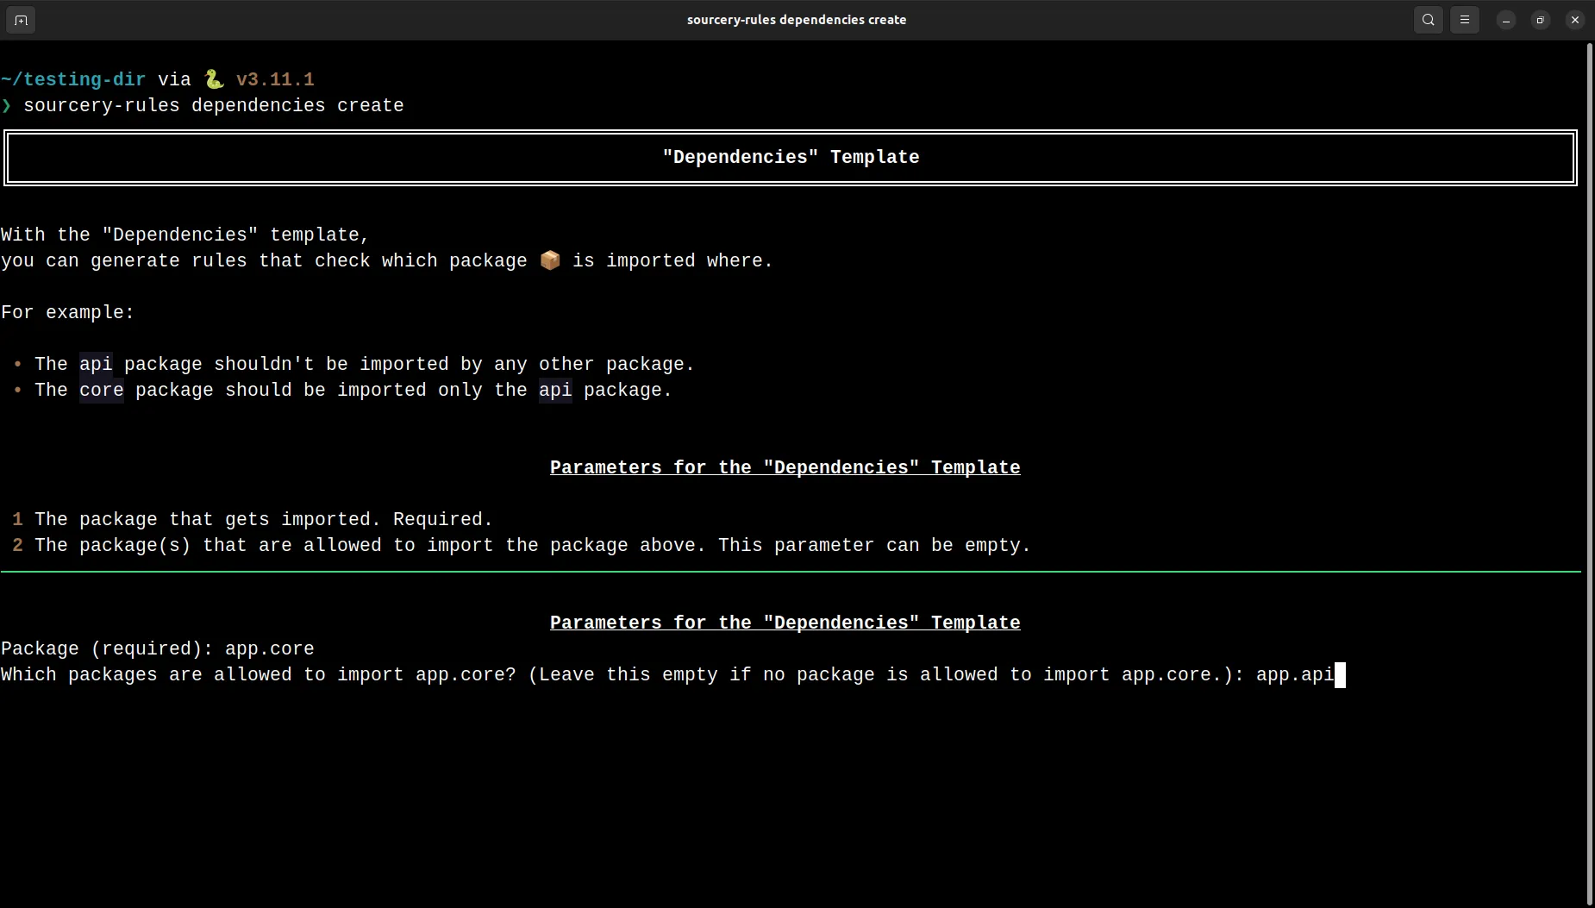This screenshot has height=908, width=1595.
Task: Click the package emoji in the template description
Action: 549,260
